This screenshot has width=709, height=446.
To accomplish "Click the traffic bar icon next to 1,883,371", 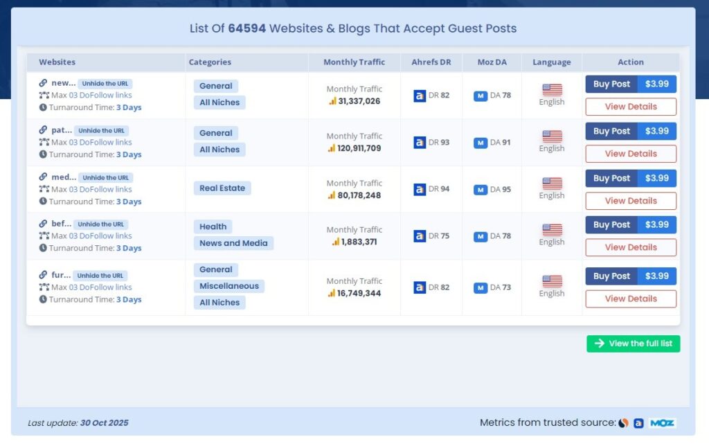I will click(335, 242).
